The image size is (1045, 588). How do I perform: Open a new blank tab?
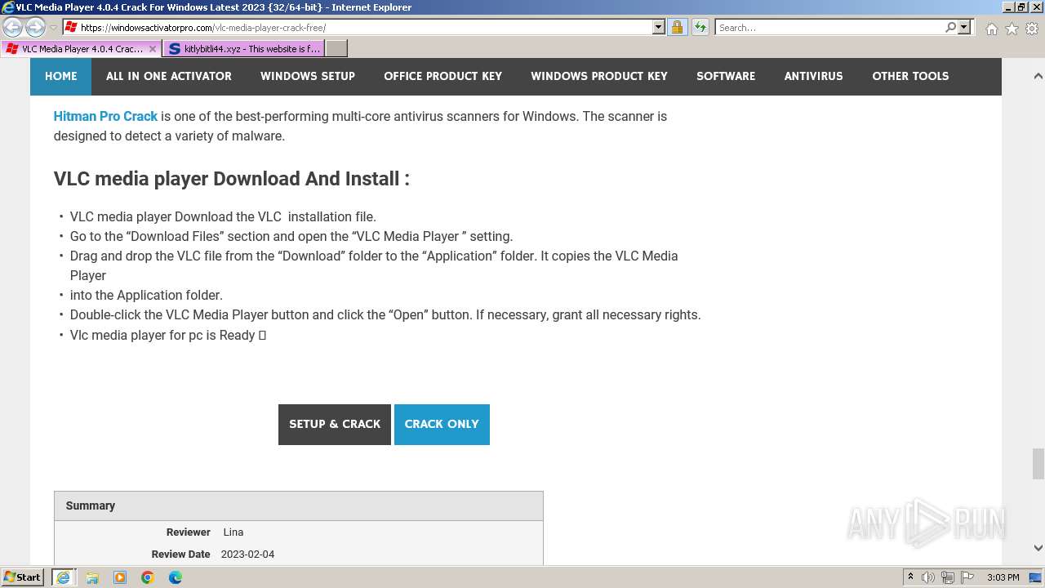(336, 49)
